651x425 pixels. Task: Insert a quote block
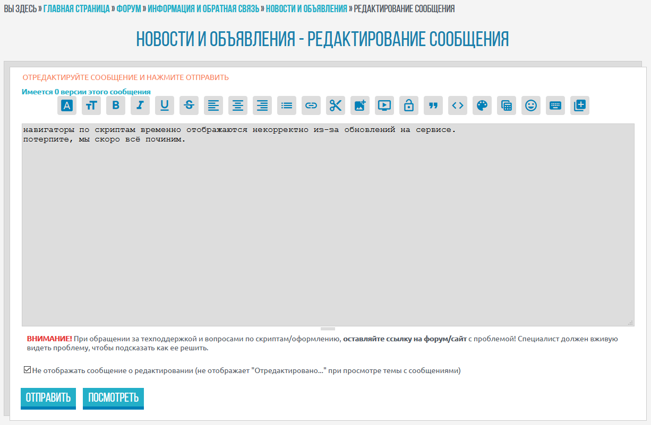pos(433,105)
